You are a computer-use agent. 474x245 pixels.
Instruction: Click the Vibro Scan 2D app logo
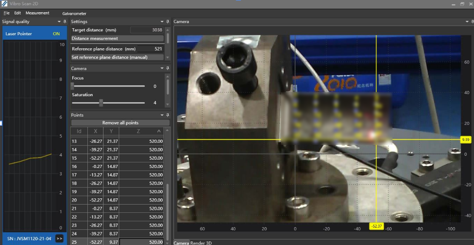tap(4, 3)
